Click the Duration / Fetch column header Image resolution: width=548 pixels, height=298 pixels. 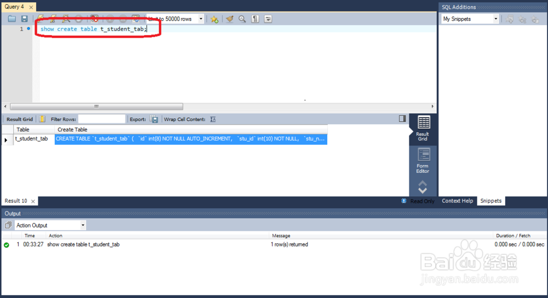(x=513, y=236)
